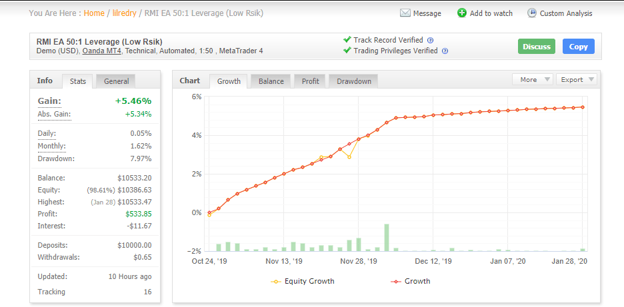
Task: Open the Balance chart tab
Action: pos(271,81)
